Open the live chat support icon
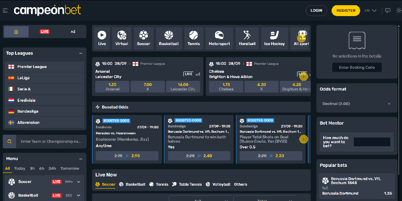The image size is (402, 201). (388, 10)
